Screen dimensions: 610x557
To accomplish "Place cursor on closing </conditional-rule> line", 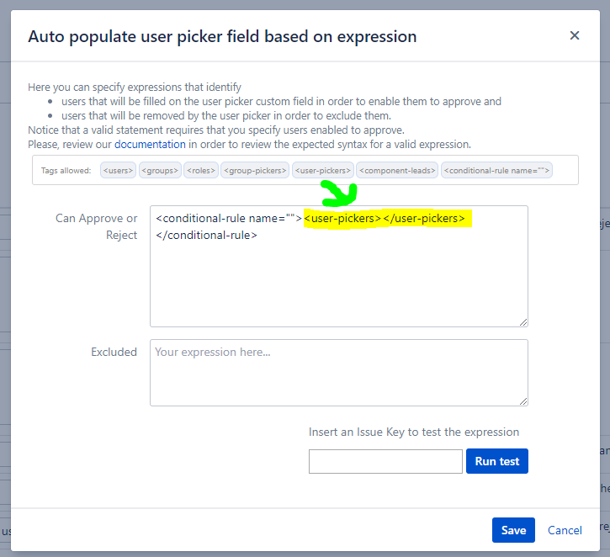I will [x=206, y=236].
